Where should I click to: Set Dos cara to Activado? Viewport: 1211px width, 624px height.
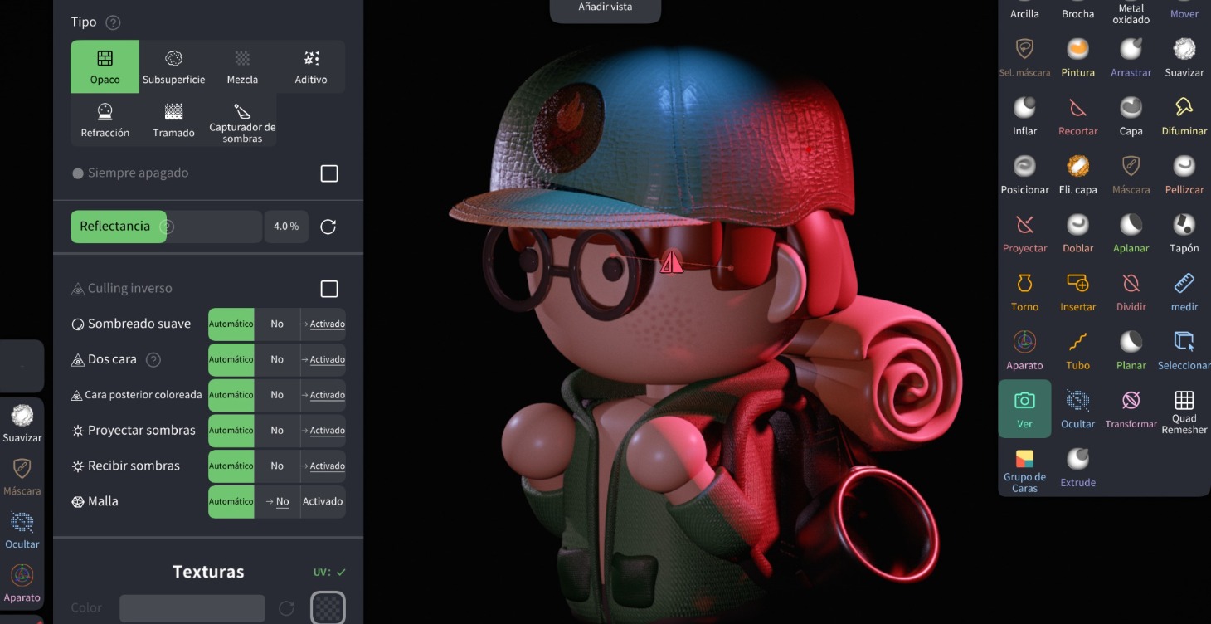click(323, 359)
